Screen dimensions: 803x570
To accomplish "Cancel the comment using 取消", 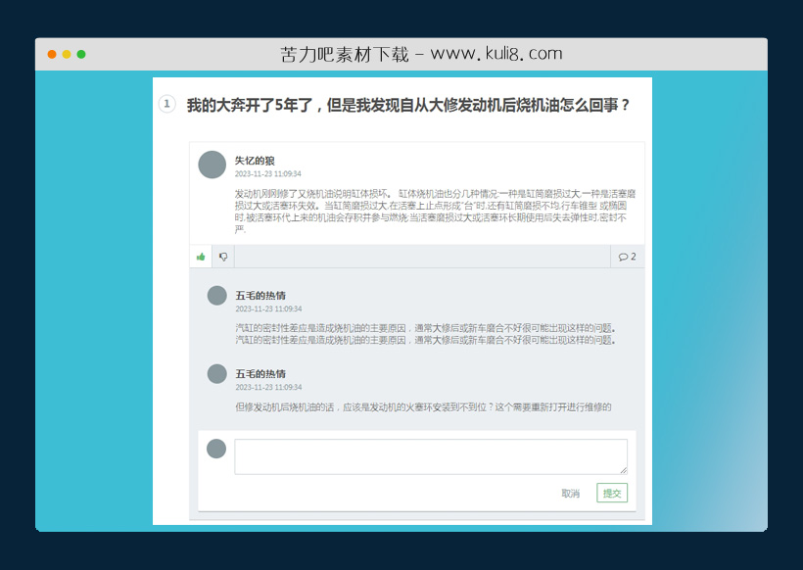I will (x=571, y=494).
